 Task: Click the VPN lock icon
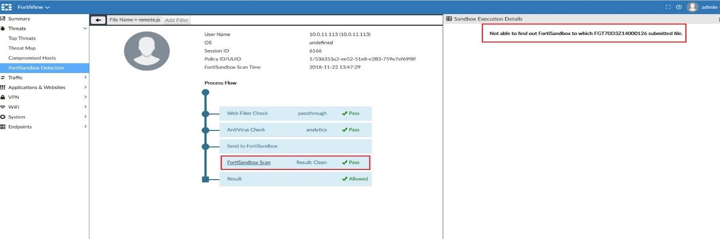coord(3,97)
